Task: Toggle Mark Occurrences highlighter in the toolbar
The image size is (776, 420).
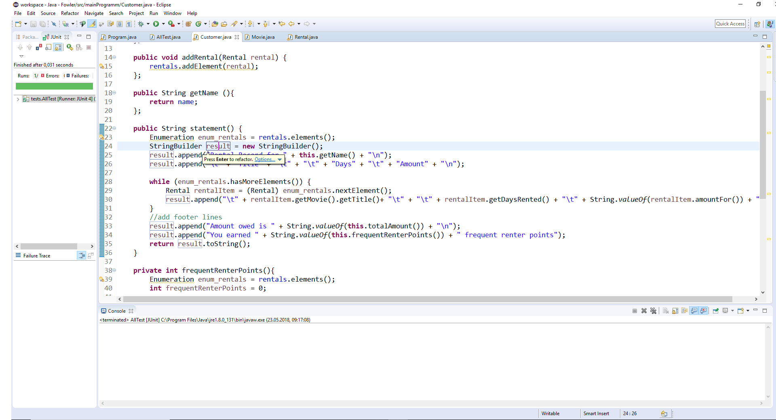Action: 93,24
